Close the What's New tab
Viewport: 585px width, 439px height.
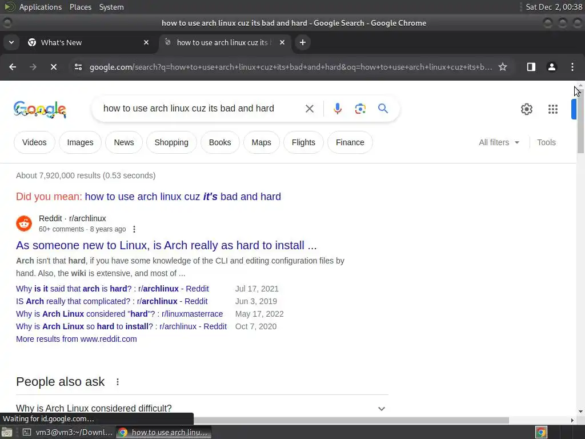[x=146, y=42]
